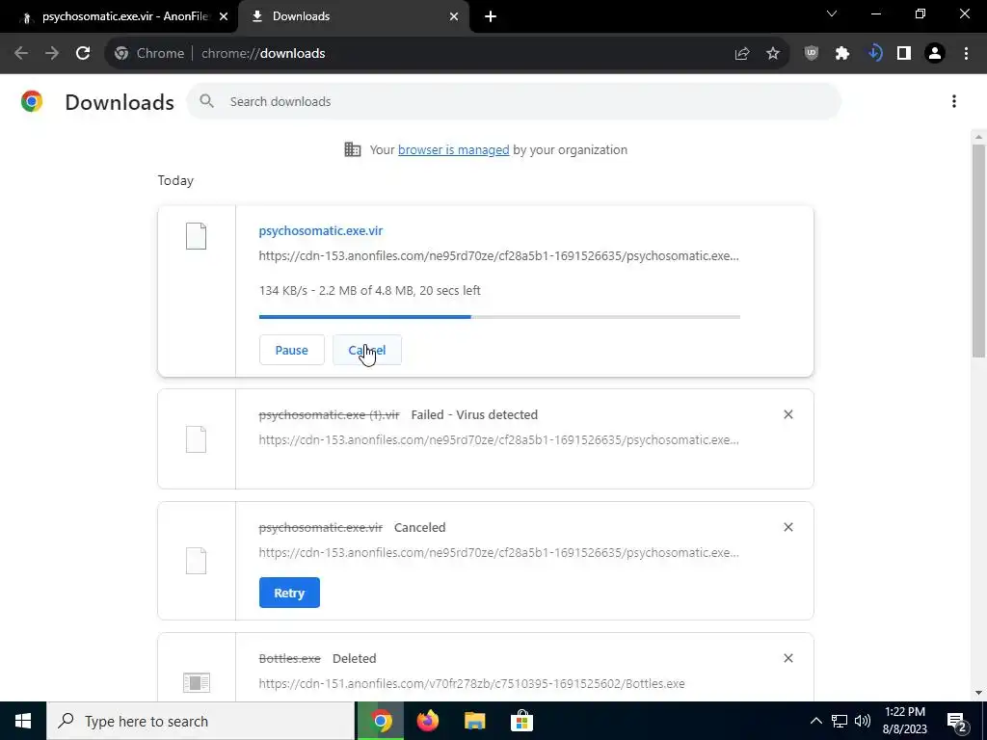Open a new browser tab
This screenshot has width=987, height=740.
491,16
